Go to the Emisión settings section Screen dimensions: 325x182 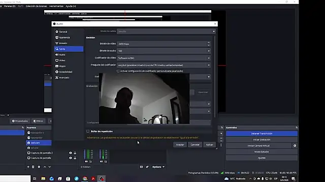point(69,43)
